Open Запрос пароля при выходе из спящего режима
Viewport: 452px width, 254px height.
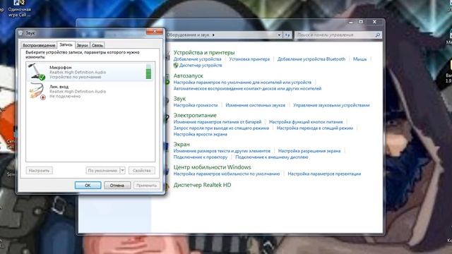[221, 128]
